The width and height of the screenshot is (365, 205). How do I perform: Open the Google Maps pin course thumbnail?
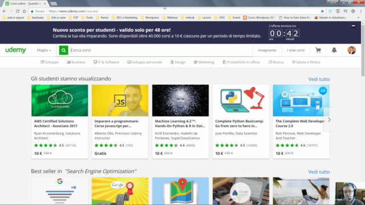[180, 191]
